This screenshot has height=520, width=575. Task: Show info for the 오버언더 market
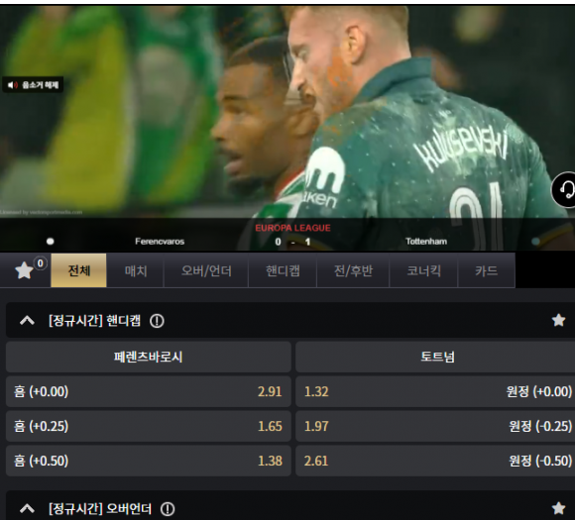click(x=168, y=509)
